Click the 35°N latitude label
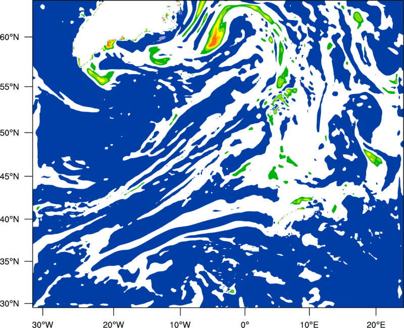Image resolution: width=404 pixels, height=328 pixels. pyautogui.click(x=9, y=261)
